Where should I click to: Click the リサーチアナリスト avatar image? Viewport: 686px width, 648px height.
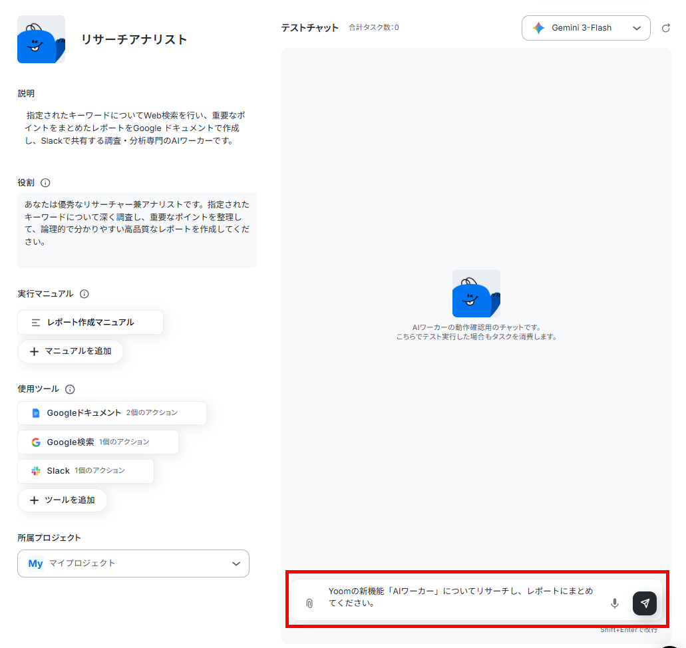click(x=41, y=39)
